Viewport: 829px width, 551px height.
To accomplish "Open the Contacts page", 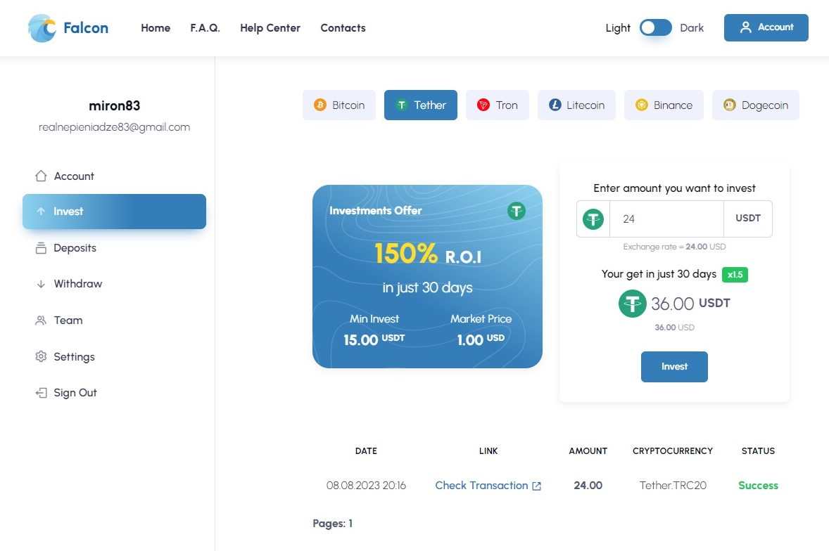I will point(343,28).
